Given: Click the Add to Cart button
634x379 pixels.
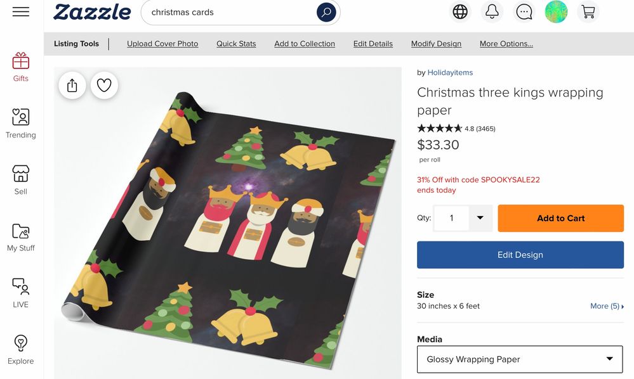Looking at the screenshot, I should [x=561, y=218].
